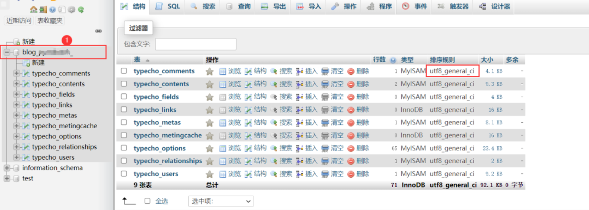Open typecho_relationships table name link
This screenshot has height=210, width=589.
click(x=168, y=161)
